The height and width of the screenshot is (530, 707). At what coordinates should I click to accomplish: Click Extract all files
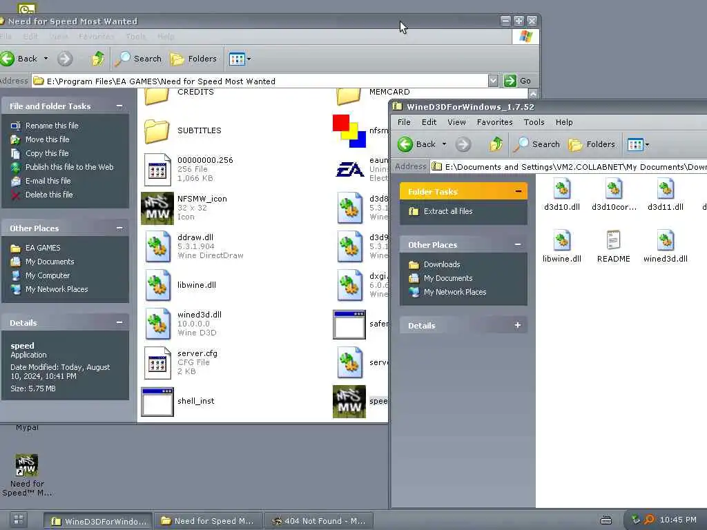point(447,211)
